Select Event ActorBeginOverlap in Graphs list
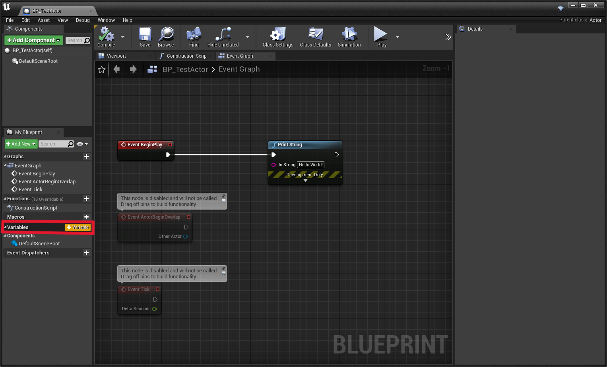 pos(47,182)
